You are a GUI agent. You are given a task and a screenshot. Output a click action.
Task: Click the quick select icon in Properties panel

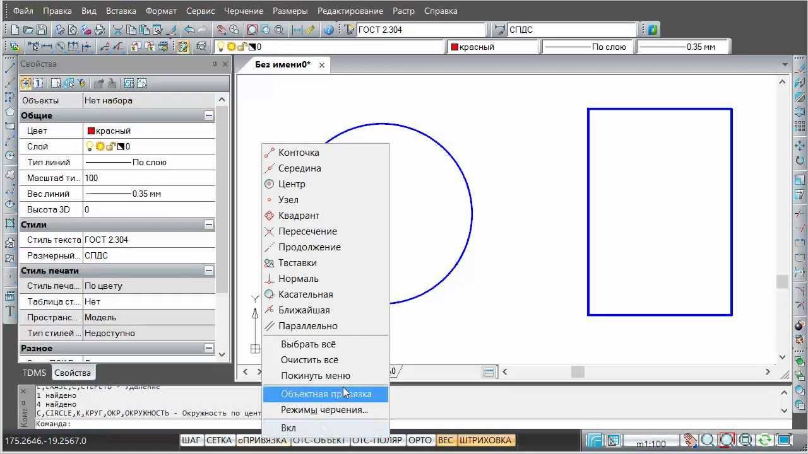point(81,83)
